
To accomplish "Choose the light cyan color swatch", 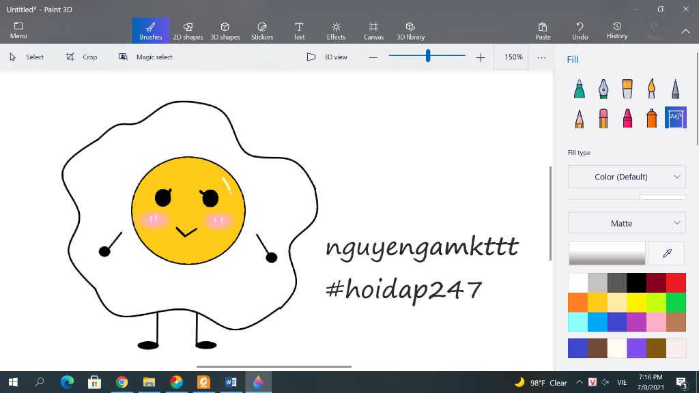I will [x=577, y=322].
